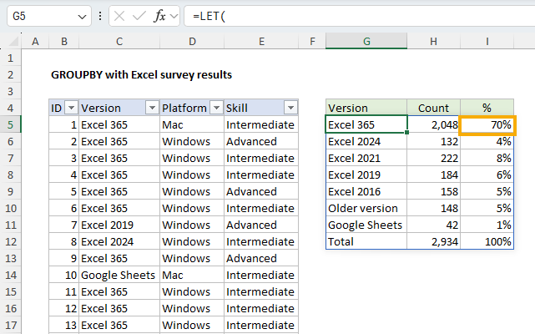The height and width of the screenshot is (334, 535).
Task: Expand the function list chevron beside fx
Action: [174, 16]
